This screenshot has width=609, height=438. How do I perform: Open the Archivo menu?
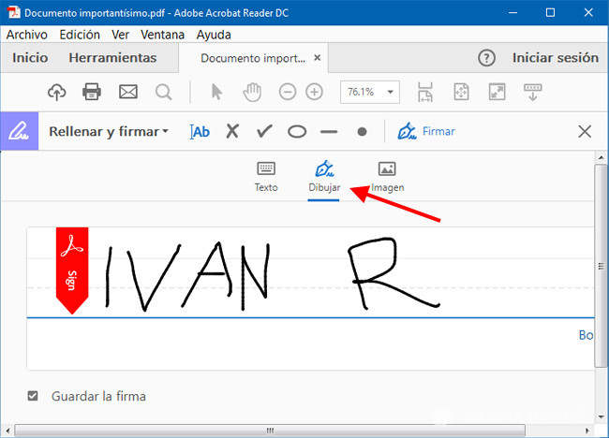(x=27, y=35)
